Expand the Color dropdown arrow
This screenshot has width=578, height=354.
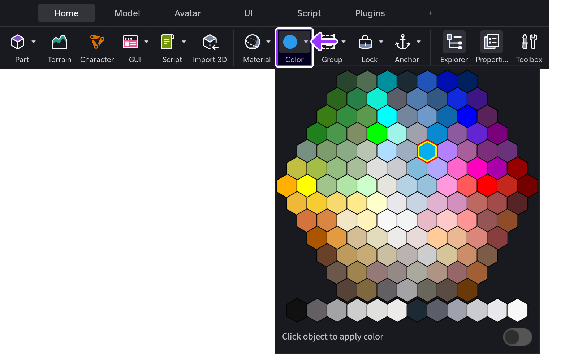tap(306, 42)
